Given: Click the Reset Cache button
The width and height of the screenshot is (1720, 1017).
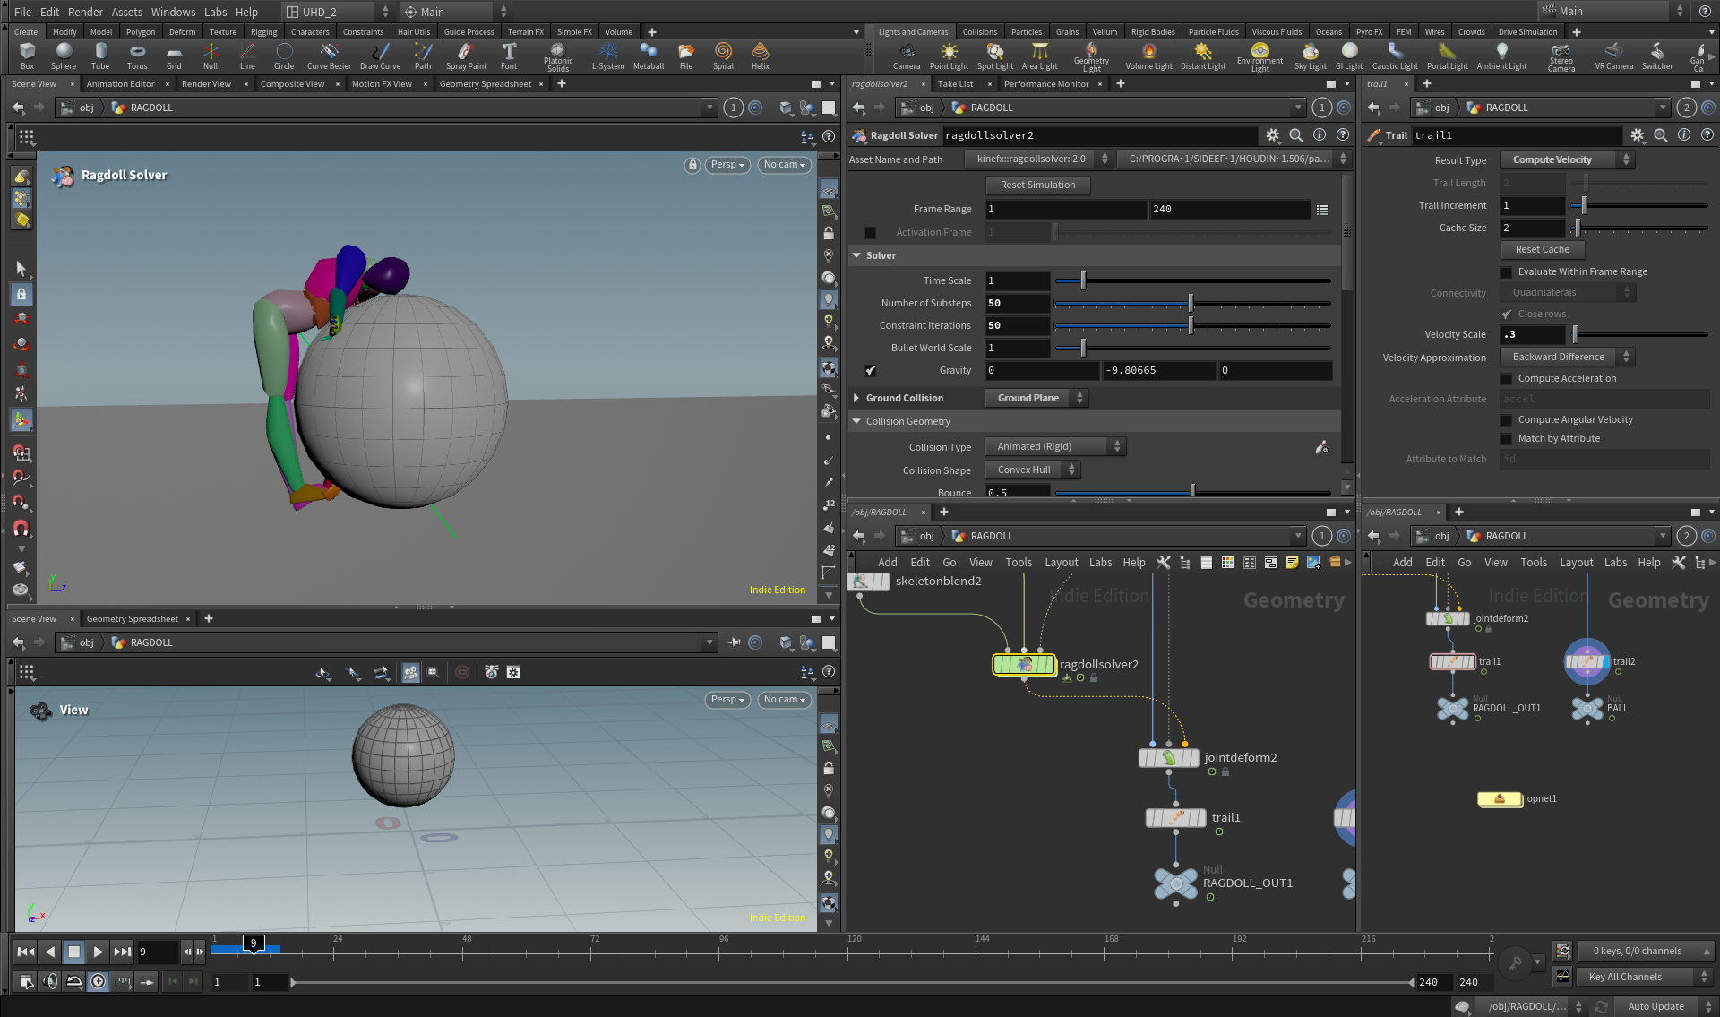Looking at the screenshot, I should 1543,249.
